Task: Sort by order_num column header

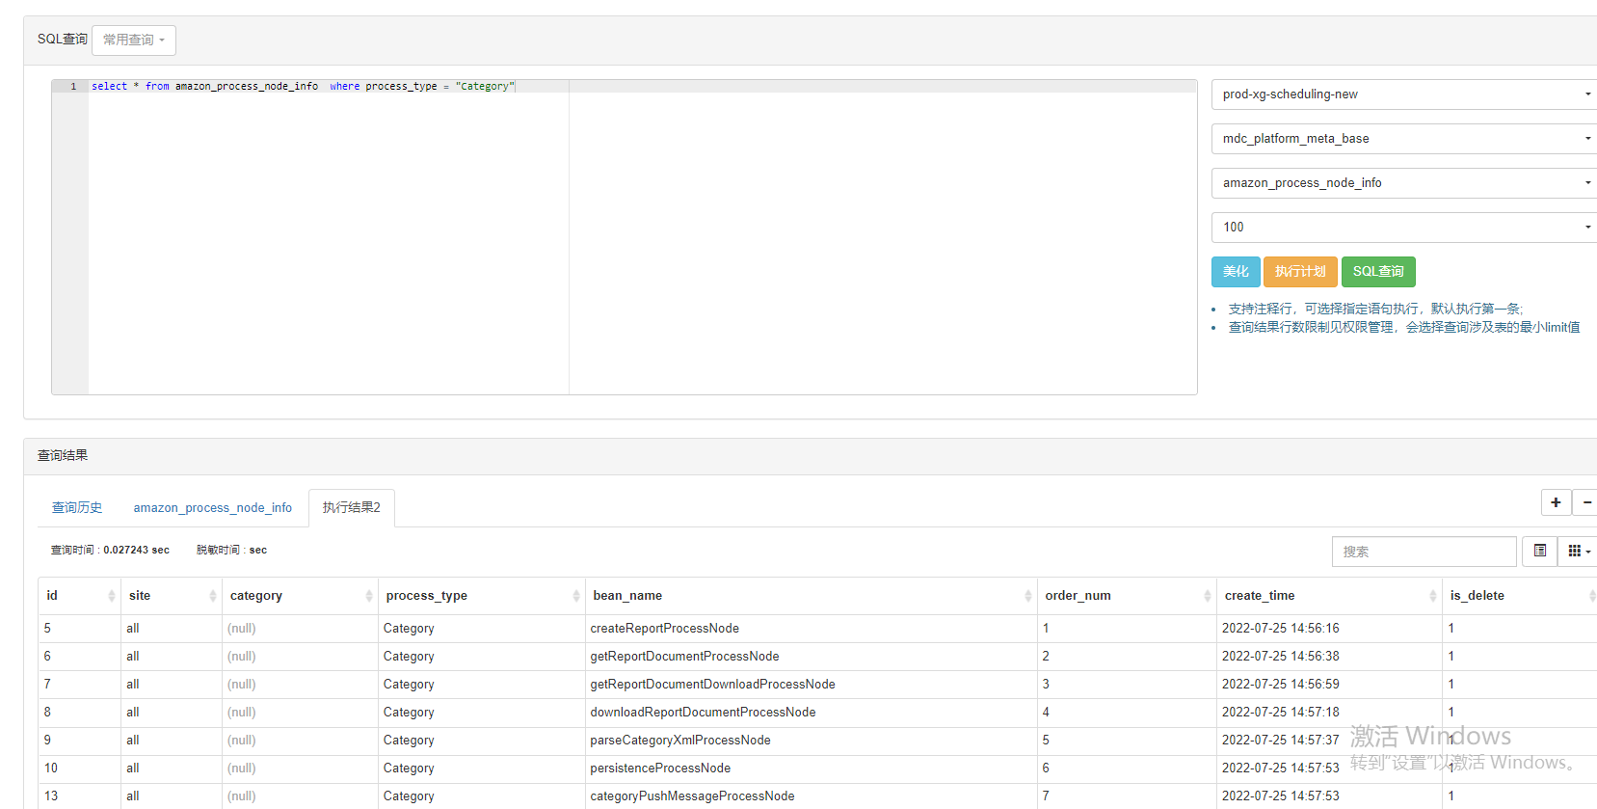Action: tap(1207, 596)
